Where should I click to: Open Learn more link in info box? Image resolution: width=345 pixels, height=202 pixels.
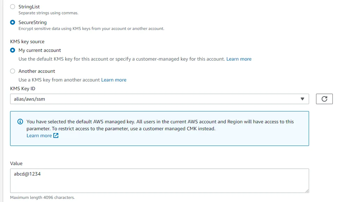(39, 135)
